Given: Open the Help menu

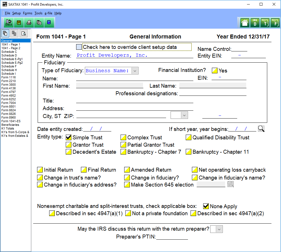Looking at the screenshot, I should click(58, 13).
